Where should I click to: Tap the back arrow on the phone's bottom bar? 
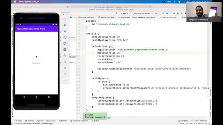coord(24,97)
